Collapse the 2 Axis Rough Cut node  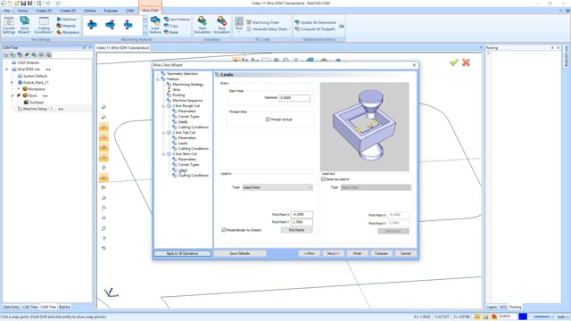[x=163, y=106]
